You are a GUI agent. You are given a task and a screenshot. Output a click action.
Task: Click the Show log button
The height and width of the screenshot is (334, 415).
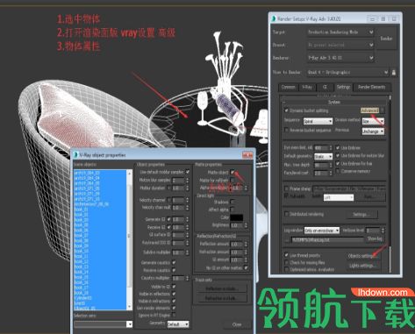click(x=375, y=238)
